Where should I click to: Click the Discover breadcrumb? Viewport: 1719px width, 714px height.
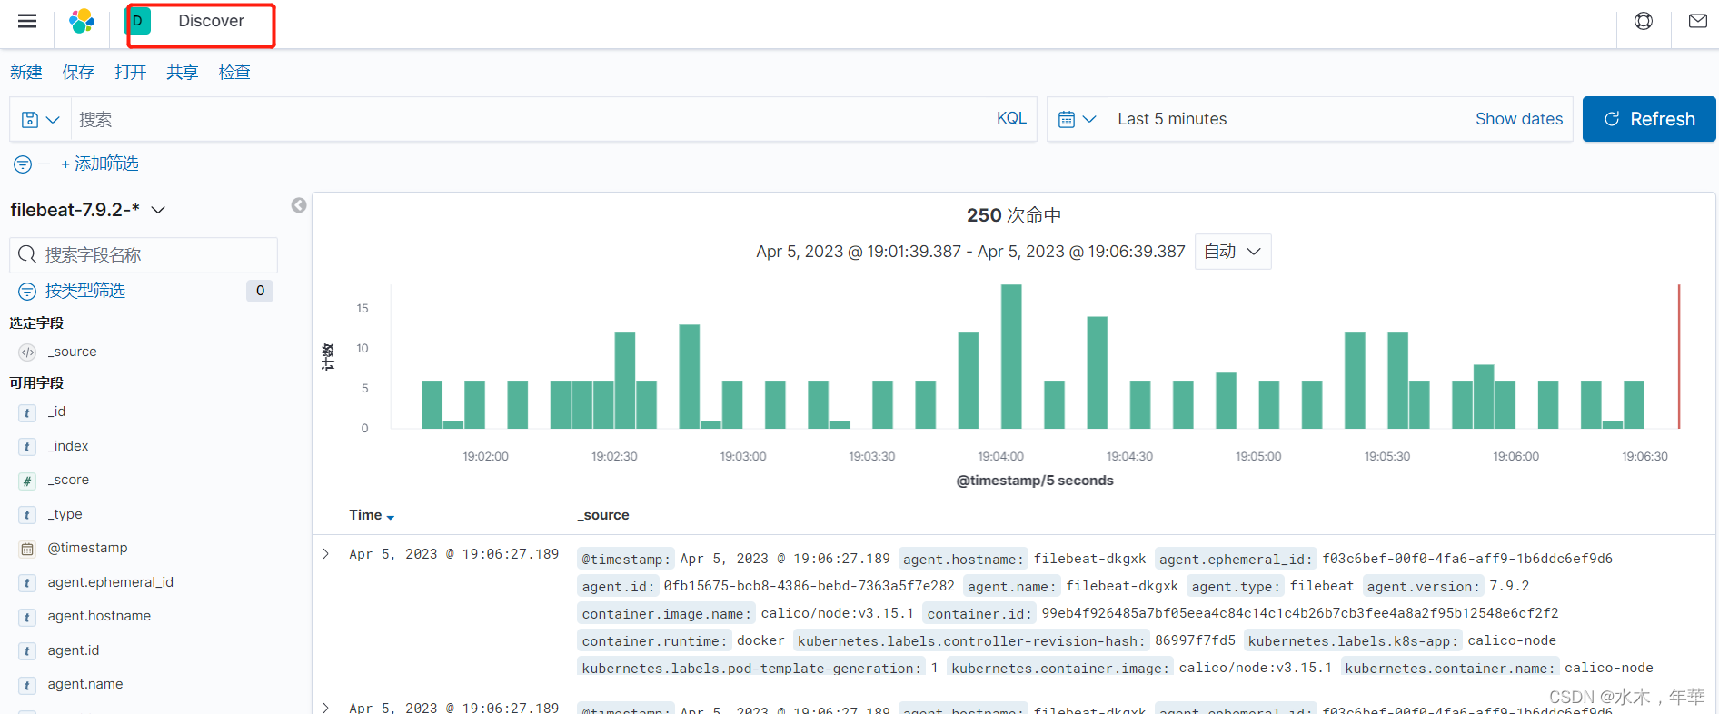pyautogui.click(x=211, y=21)
